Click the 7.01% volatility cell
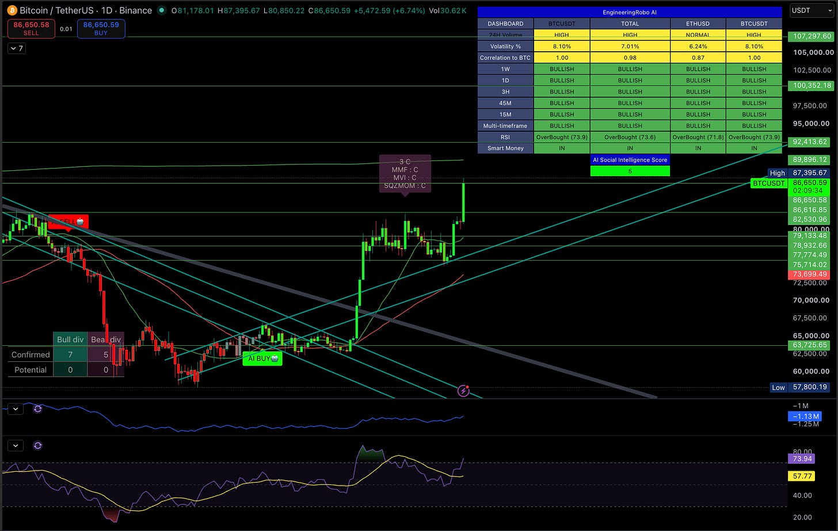 point(630,46)
